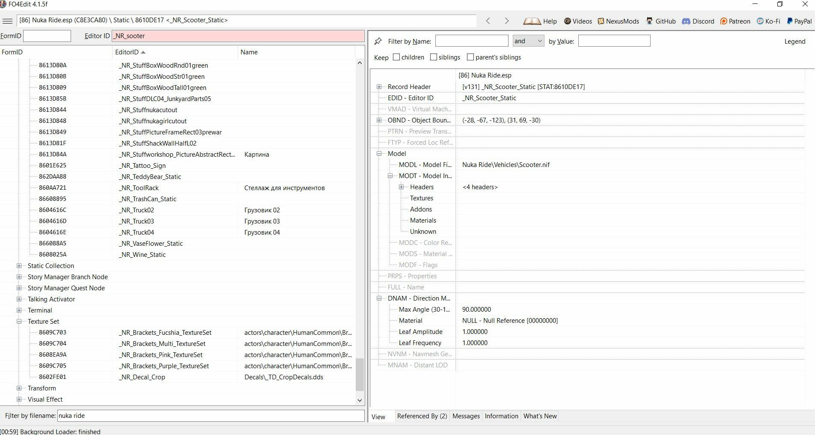The image size is (815, 435).
Task: Click the Name column header
Action: coord(296,52)
